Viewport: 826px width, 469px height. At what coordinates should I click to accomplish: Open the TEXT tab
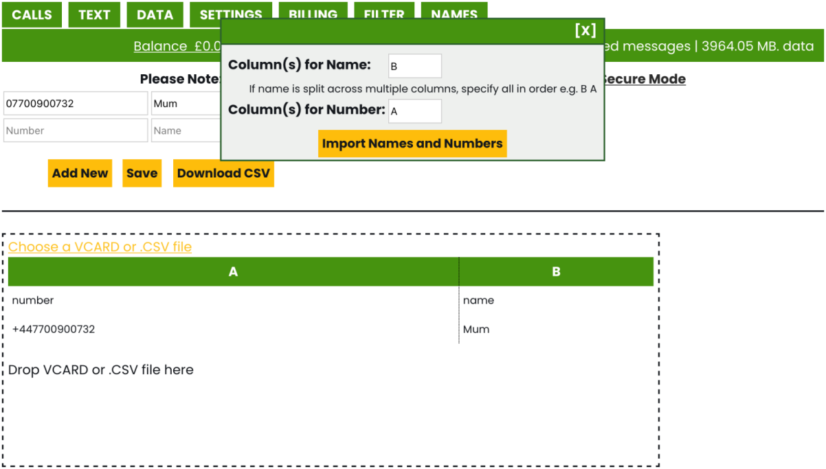tap(94, 14)
